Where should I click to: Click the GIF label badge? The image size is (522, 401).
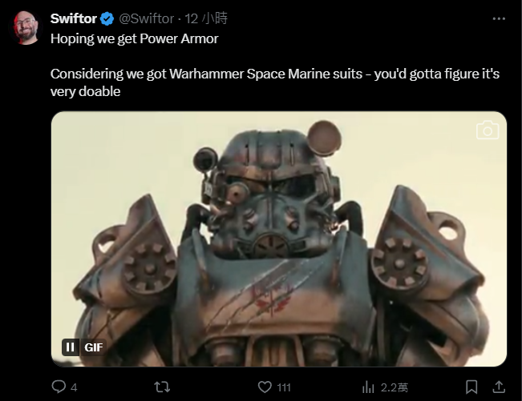coord(91,347)
